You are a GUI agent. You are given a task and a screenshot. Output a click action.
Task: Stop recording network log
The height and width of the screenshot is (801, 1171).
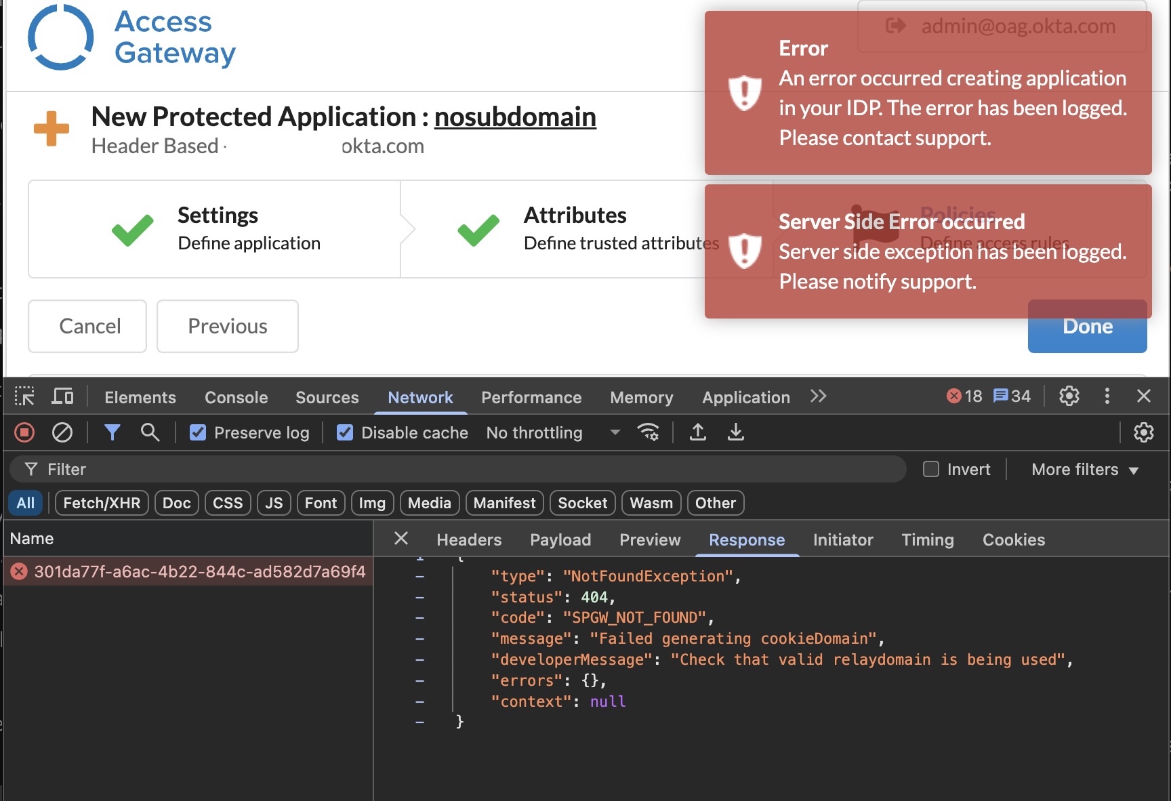(x=24, y=432)
